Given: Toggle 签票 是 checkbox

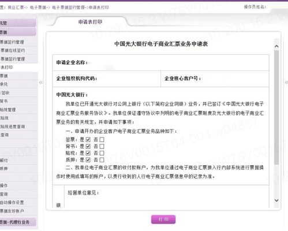Looking at the screenshot, I should pyautogui.click(x=88, y=140).
